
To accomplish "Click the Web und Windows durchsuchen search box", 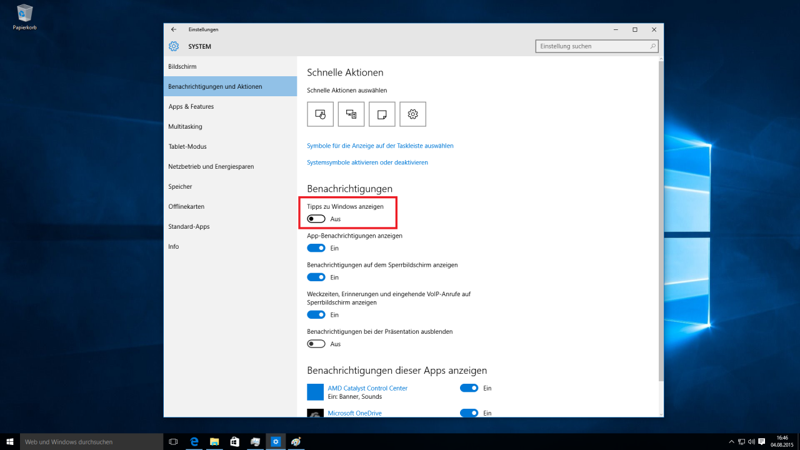I will pyautogui.click(x=92, y=442).
